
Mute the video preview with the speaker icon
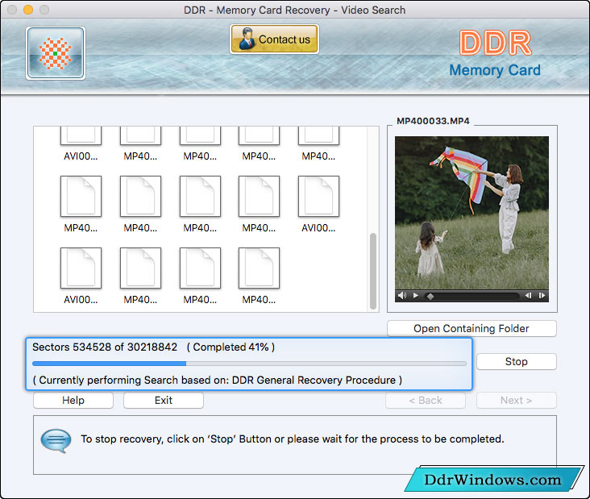point(402,295)
